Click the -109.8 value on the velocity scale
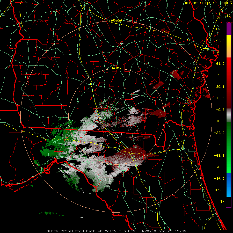Image resolution: width=233 pixels, height=233 pixels. pos(218,190)
